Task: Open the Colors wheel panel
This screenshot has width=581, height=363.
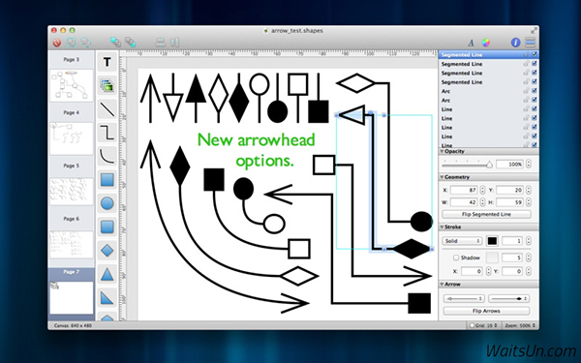Action: [x=486, y=43]
